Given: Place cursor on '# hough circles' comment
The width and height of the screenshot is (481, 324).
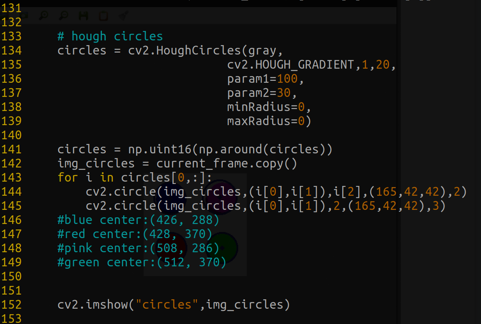Looking at the screenshot, I should 110,36.
